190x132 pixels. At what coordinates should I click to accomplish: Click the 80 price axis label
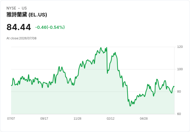(179, 92)
